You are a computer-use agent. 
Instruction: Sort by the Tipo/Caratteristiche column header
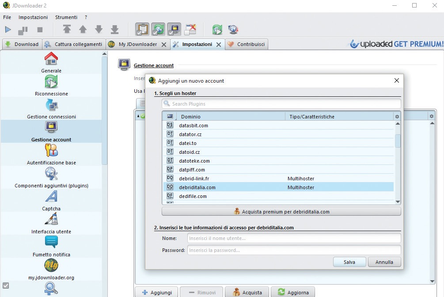[x=339, y=117]
